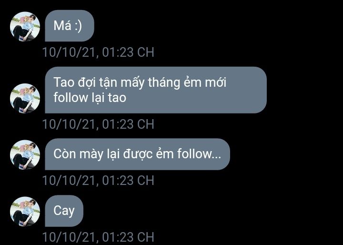This screenshot has height=245, width=343.
Task: Tap timestamp under 'Còn mày lại' message
Action: point(98,180)
